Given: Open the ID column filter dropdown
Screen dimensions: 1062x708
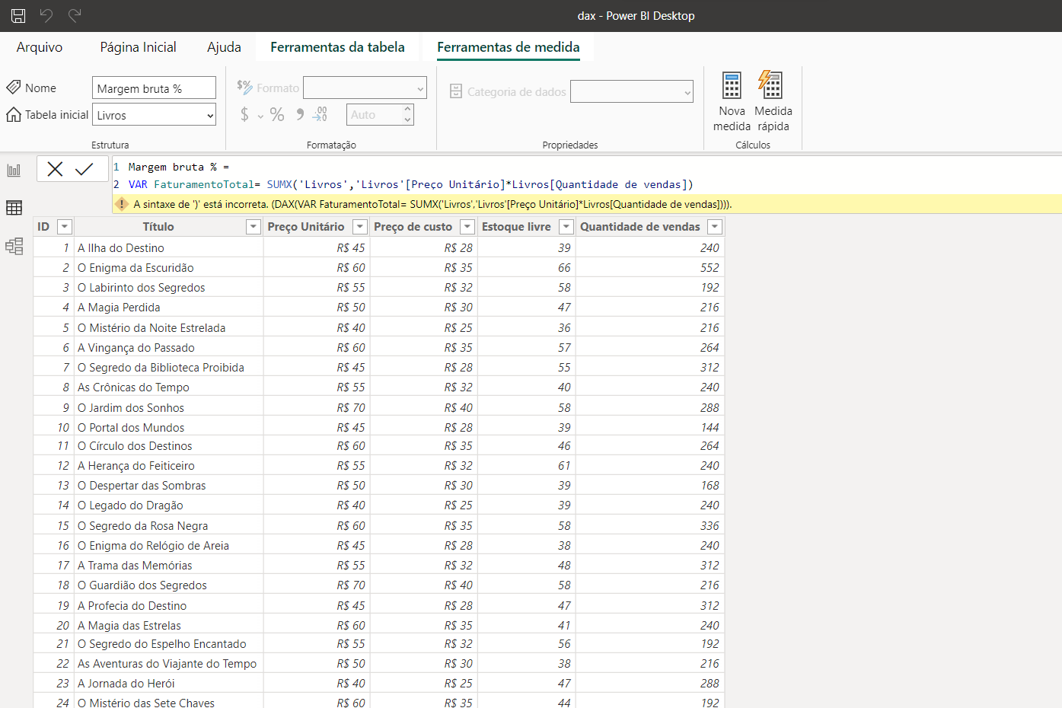Looking at the screenshot, I should click(x=65, y=227).
